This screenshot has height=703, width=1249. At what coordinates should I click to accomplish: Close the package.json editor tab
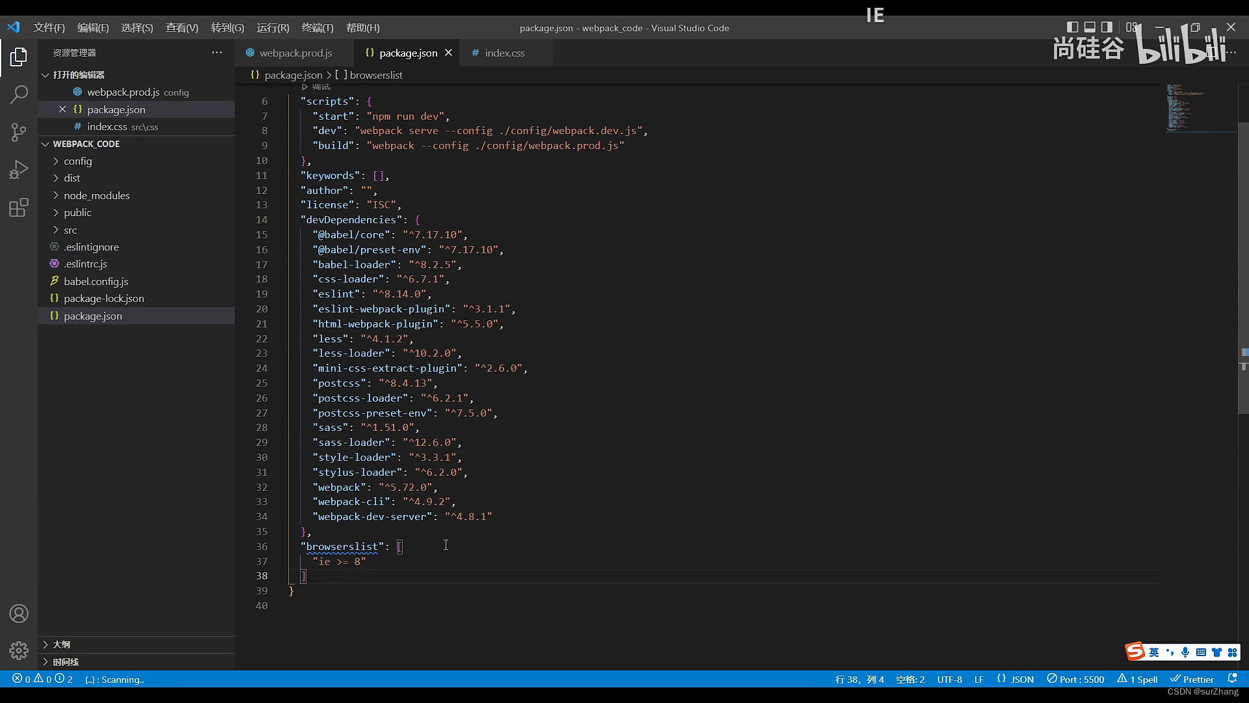tap(448, 53)
